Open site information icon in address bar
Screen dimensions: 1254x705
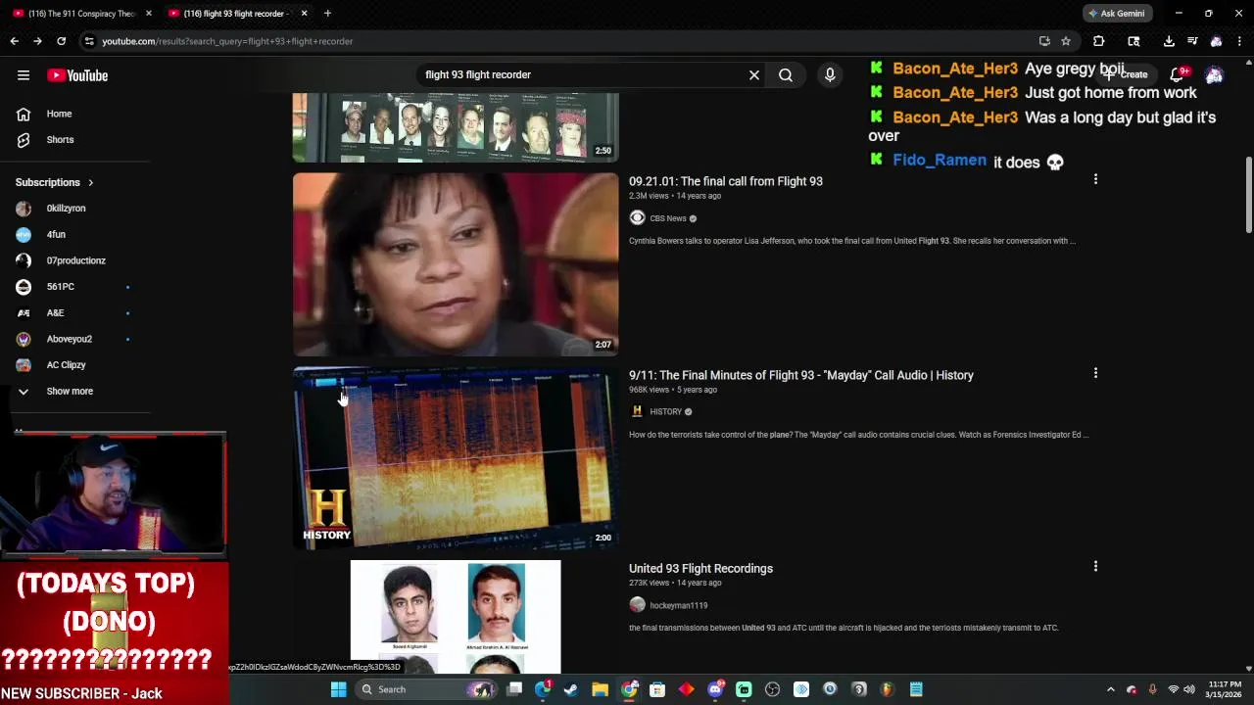pos(89,41)
